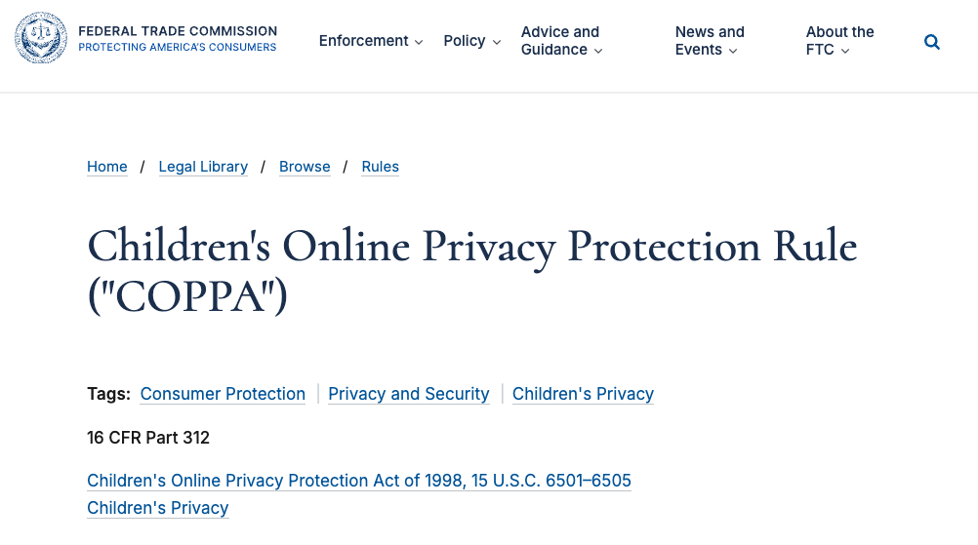Open the Enforcement menu

point(371,41)
